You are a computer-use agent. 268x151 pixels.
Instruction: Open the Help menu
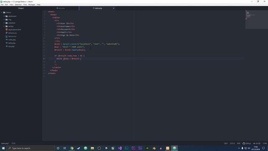pos(39,5)
